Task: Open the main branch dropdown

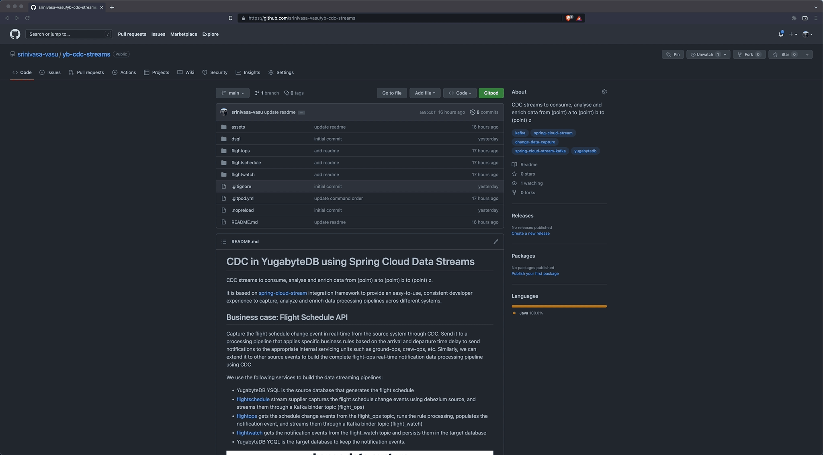Action: (232, 93)
